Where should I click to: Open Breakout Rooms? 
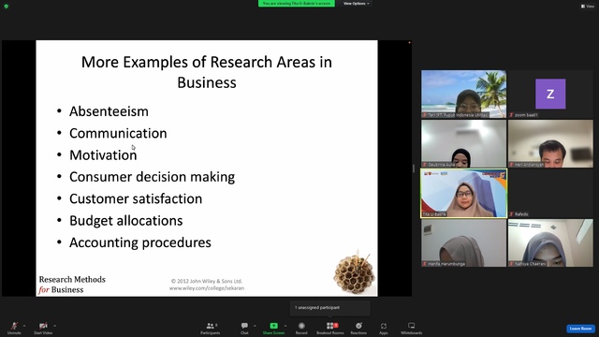[330, 328]
